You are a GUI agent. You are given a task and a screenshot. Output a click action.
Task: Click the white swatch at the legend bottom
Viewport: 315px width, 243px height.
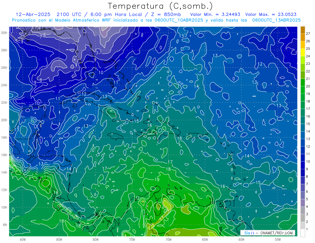[303, 233]
